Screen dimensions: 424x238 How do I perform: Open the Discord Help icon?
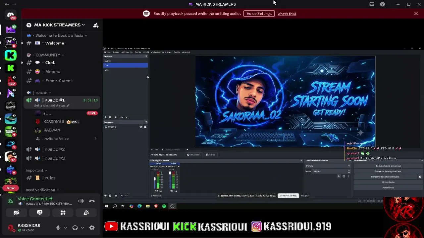click(x=383, y=4)
